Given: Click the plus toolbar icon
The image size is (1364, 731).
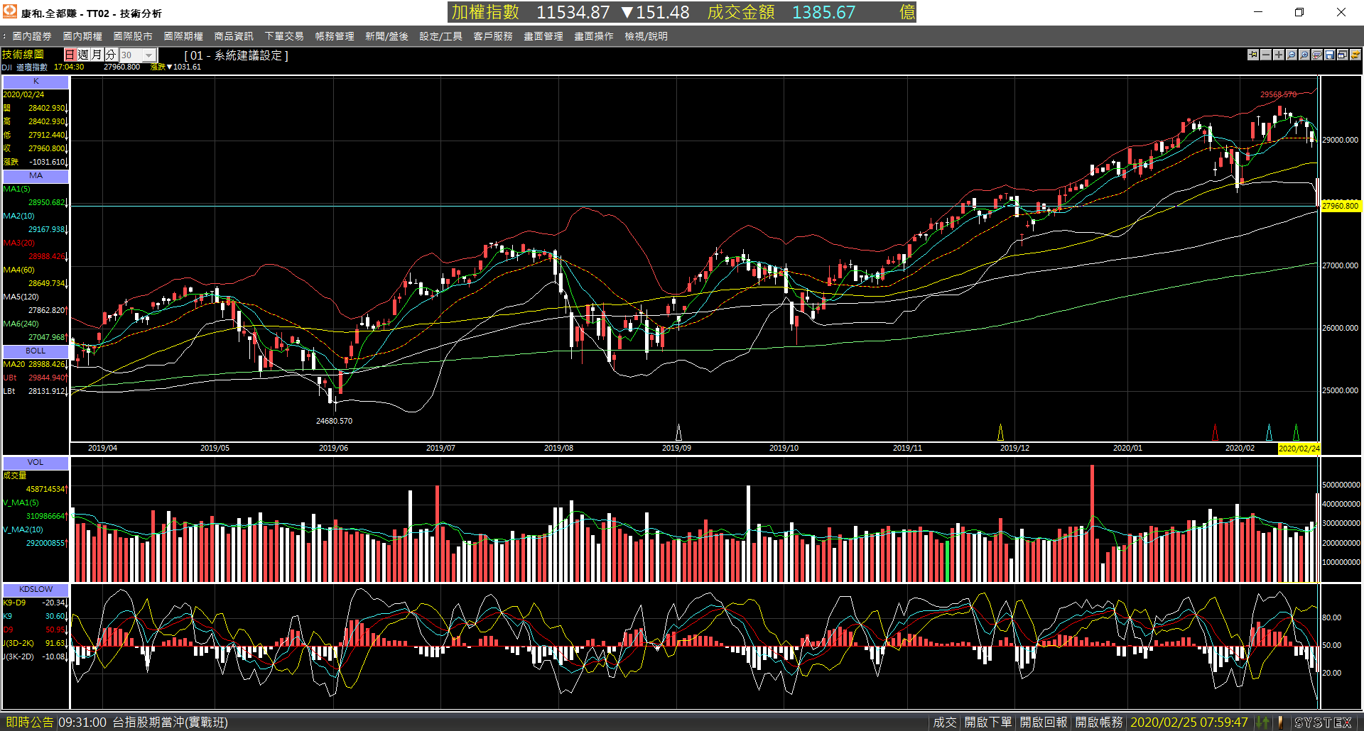Looking at the screenshot, I should pyautogui.click(x=1279, y=55).
